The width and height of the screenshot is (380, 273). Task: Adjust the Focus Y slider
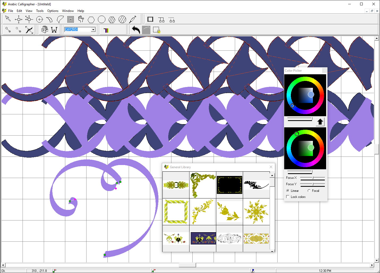(313, 184)
